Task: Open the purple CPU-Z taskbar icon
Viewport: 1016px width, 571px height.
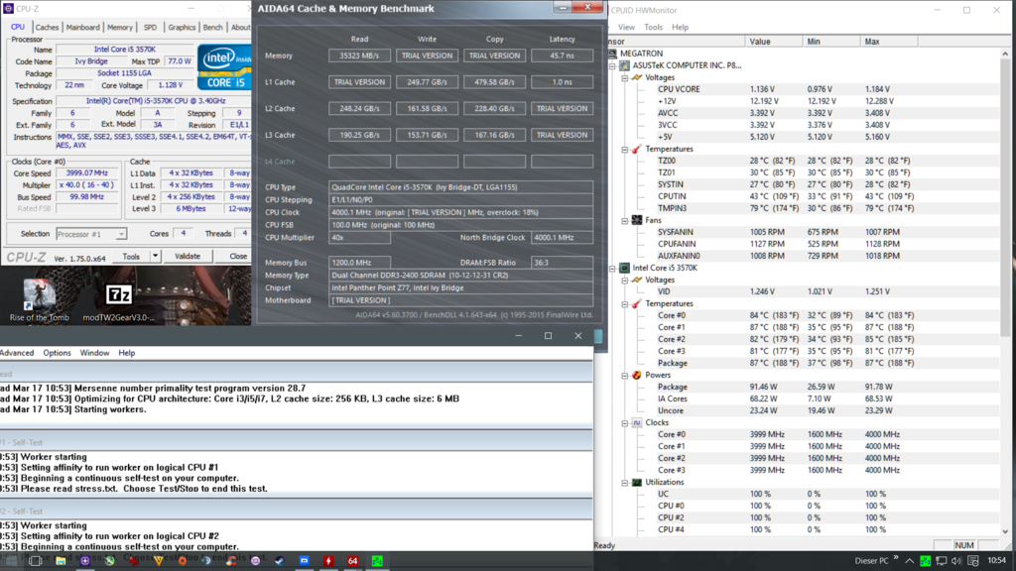Action: 85,561
